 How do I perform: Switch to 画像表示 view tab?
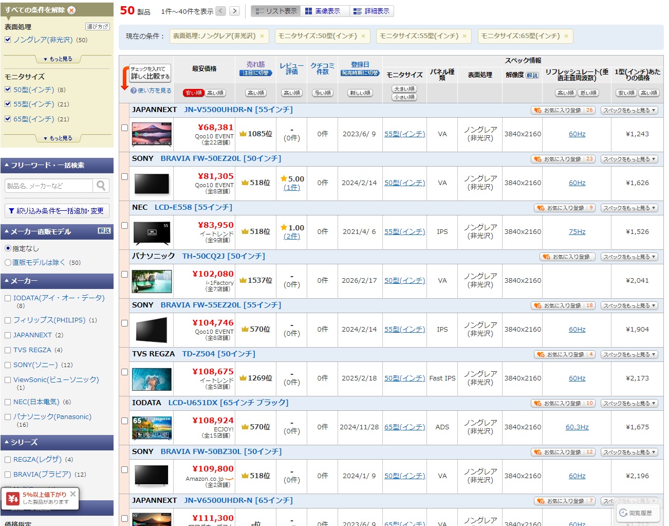point(323,11)
